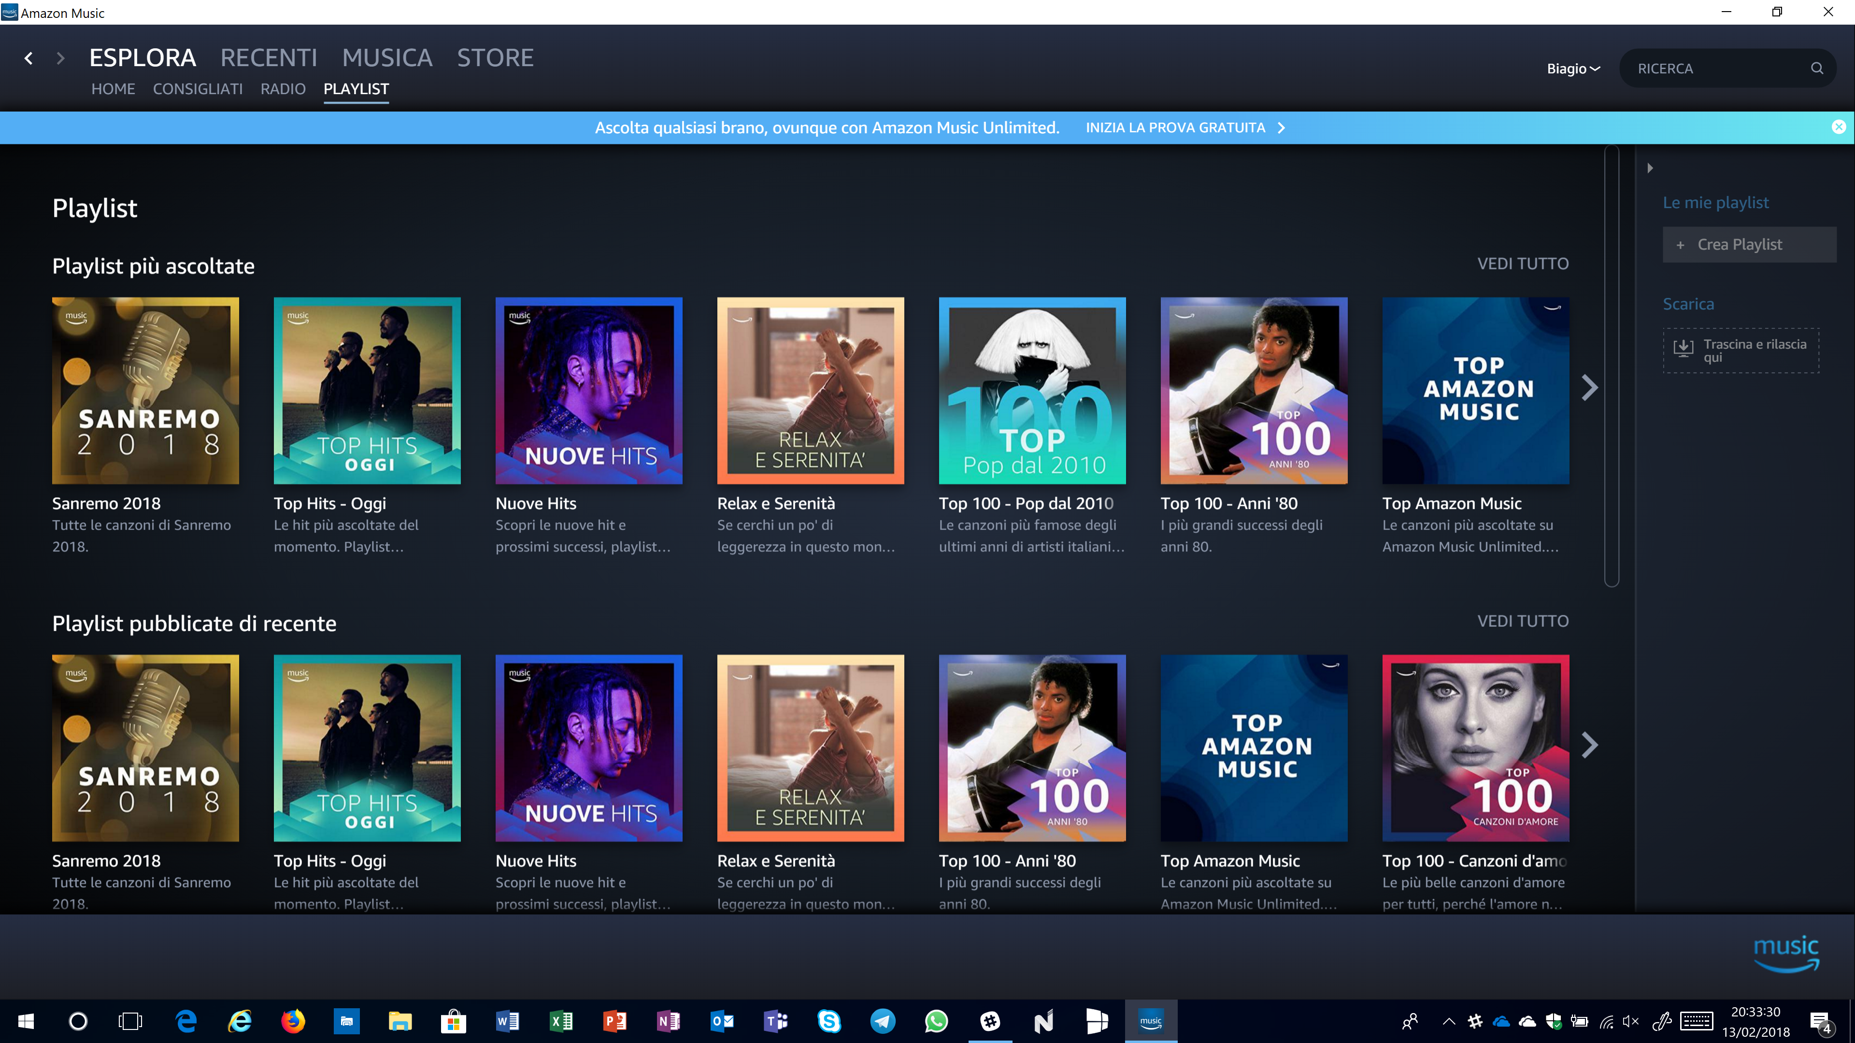This screenshot has height=1043, width=1855.
Task: Click INIZIA LA PROVA GRATUITA link
Action: tap(1184, 127)
